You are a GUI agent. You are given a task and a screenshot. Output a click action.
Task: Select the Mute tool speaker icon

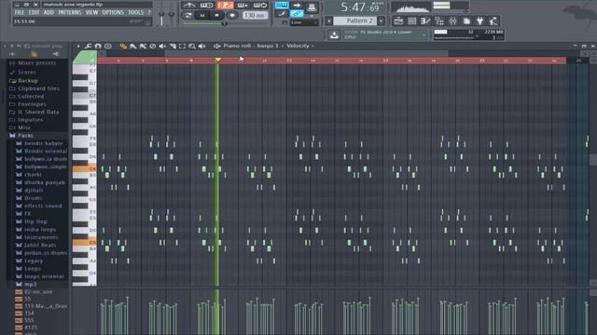pyautogui.click(x=162, y=46)
